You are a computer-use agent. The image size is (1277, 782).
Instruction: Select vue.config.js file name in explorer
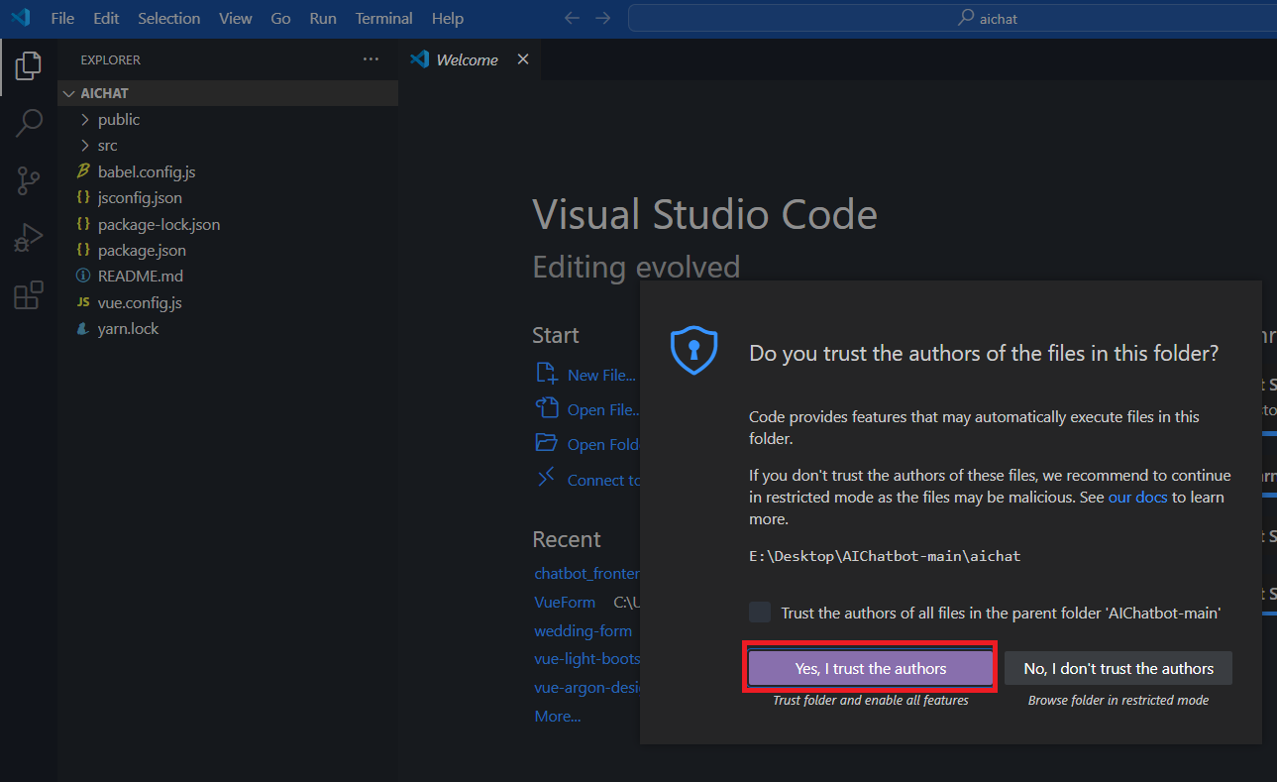pos(140,302)
